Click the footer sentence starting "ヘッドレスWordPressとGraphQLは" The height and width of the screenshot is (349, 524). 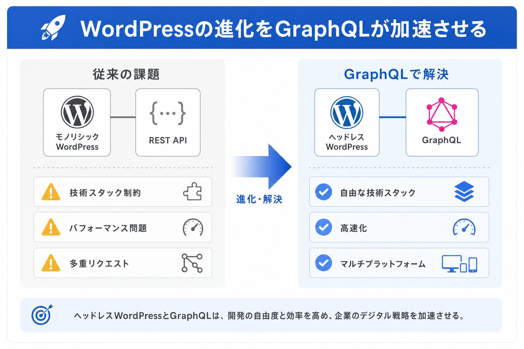[x=270, y=316]
